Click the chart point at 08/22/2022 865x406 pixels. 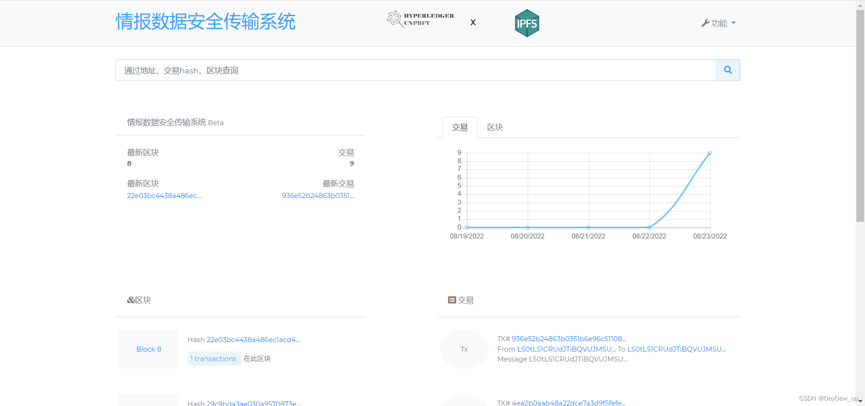tap(649, 227)
